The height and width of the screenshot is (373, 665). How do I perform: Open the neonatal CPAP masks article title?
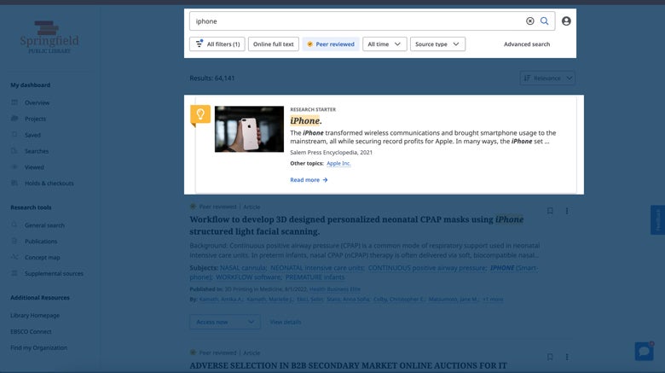(356, 225)
